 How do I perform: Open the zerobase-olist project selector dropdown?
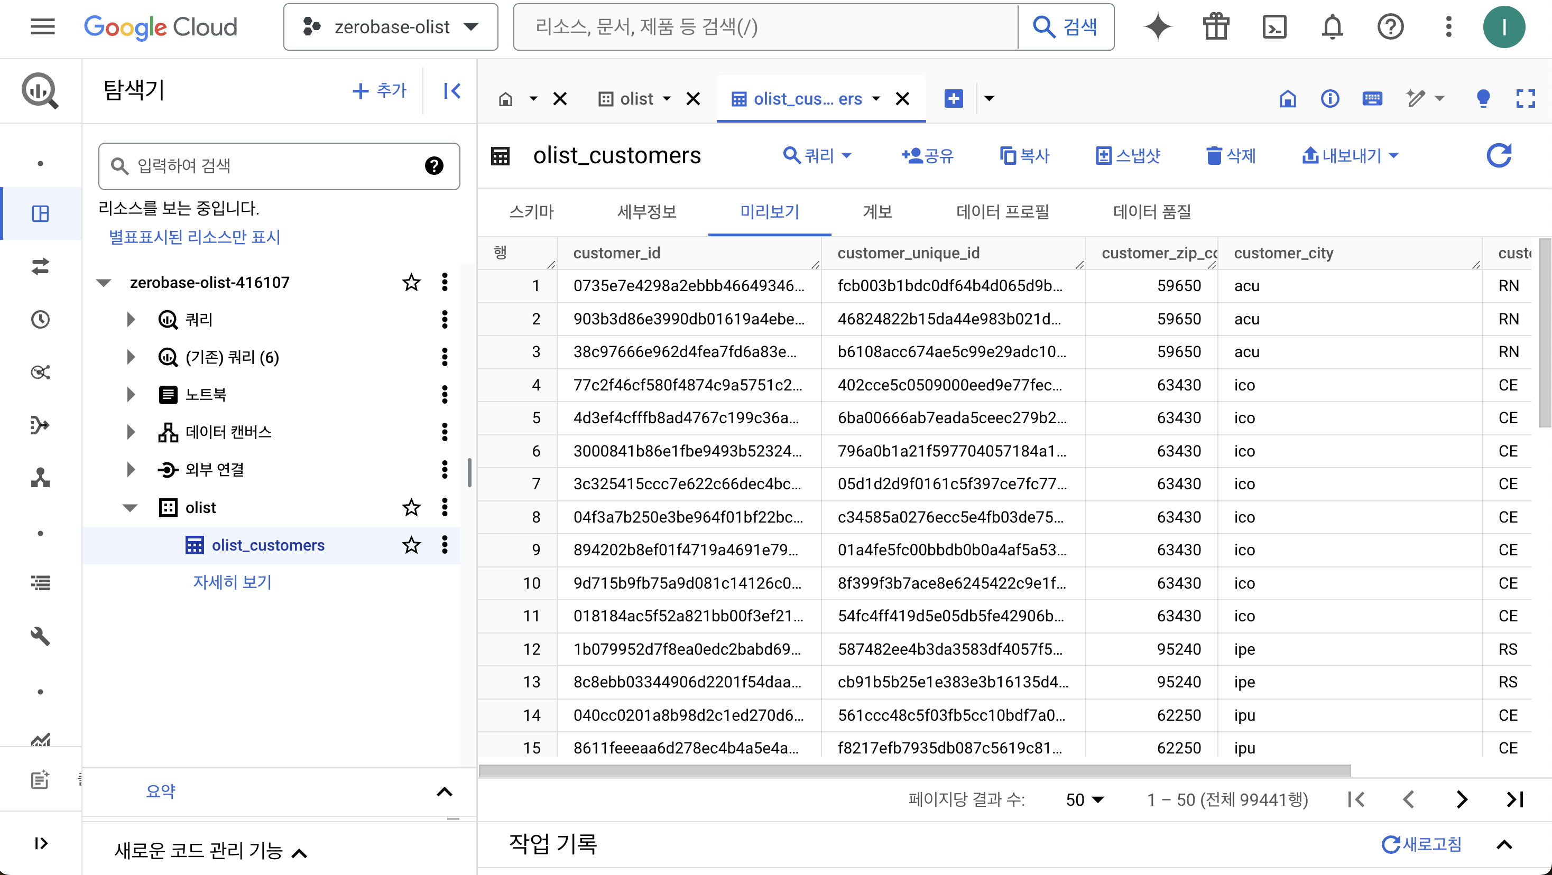pos(391,27)
